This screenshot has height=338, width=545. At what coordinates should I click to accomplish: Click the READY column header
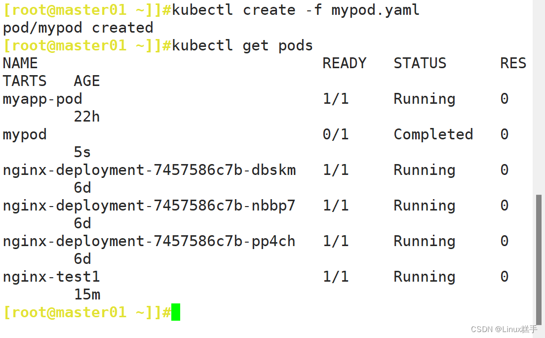coord(345,63)
